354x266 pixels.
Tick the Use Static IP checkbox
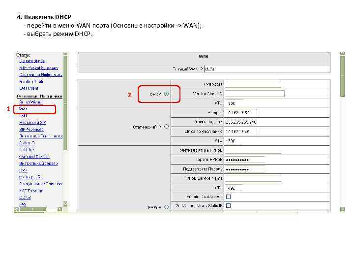(x=228, y=205)
